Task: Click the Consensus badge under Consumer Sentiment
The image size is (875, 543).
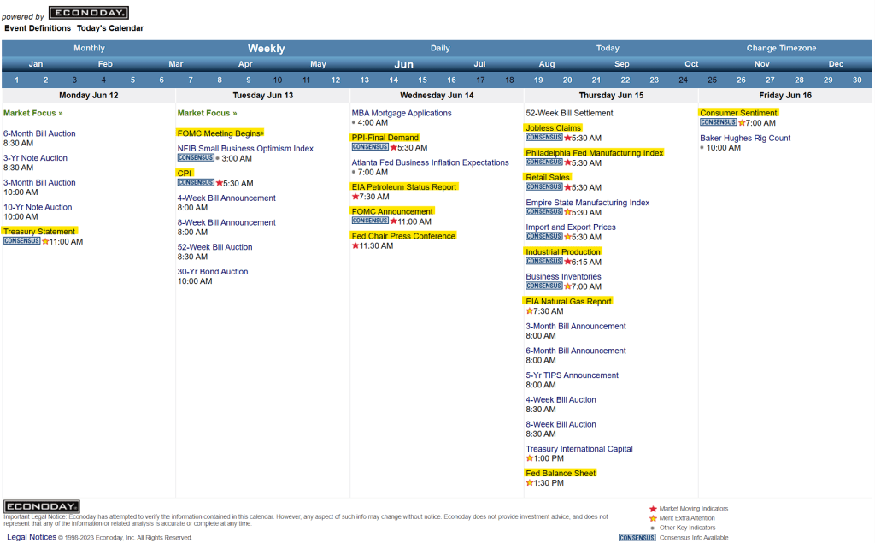Action: [x=718, y=122]
